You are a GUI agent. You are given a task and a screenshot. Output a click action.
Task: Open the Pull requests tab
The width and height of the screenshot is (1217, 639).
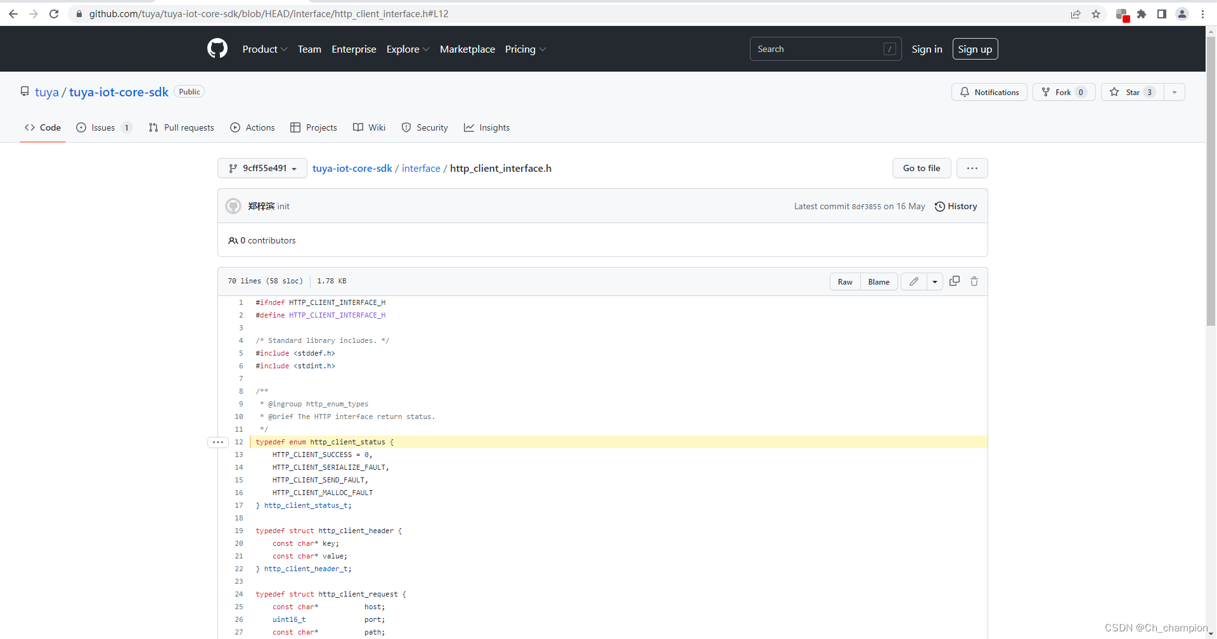coord(181,127)
